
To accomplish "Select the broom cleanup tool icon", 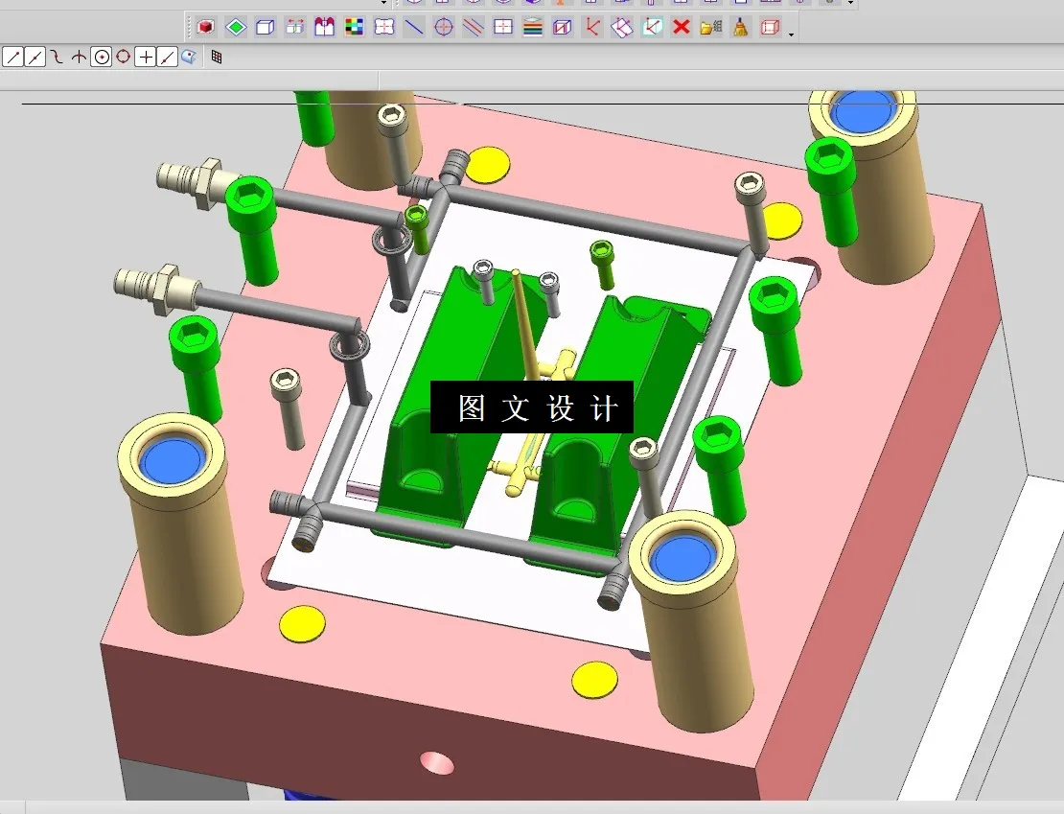I will [740, 28].
